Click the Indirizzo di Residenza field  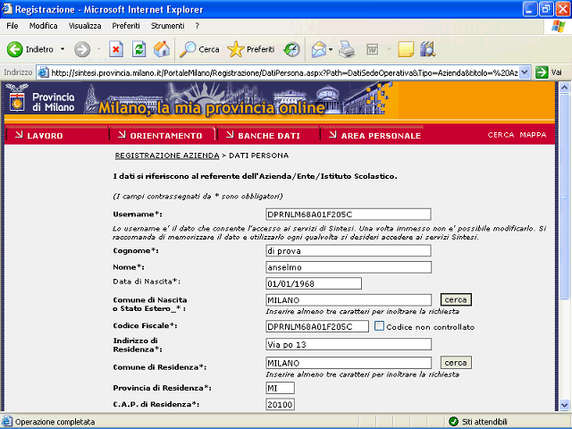point(349,344)
